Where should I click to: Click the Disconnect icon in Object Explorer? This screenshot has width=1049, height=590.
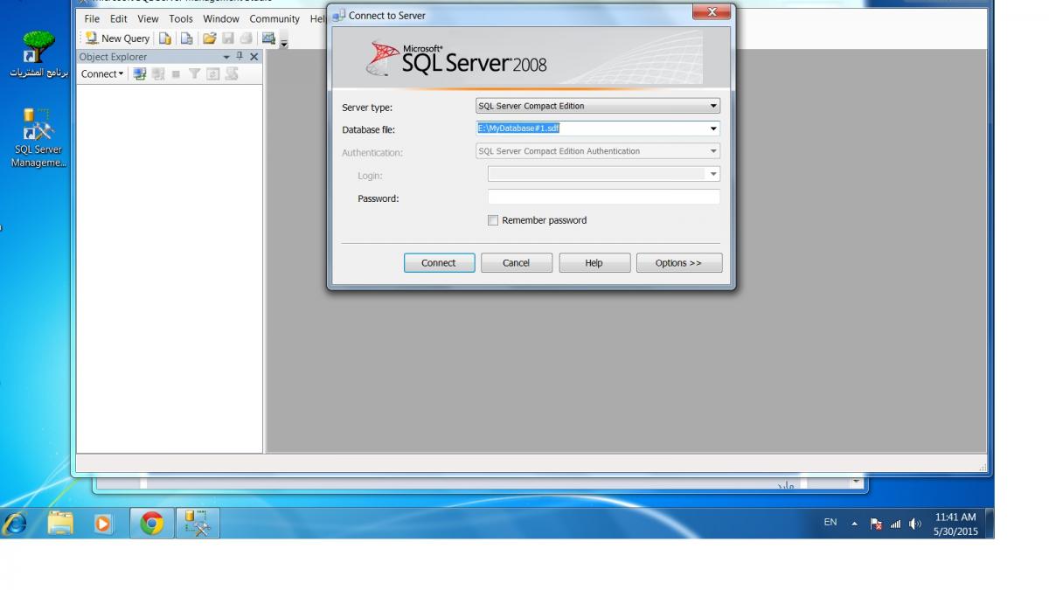[x=158, y=74]
